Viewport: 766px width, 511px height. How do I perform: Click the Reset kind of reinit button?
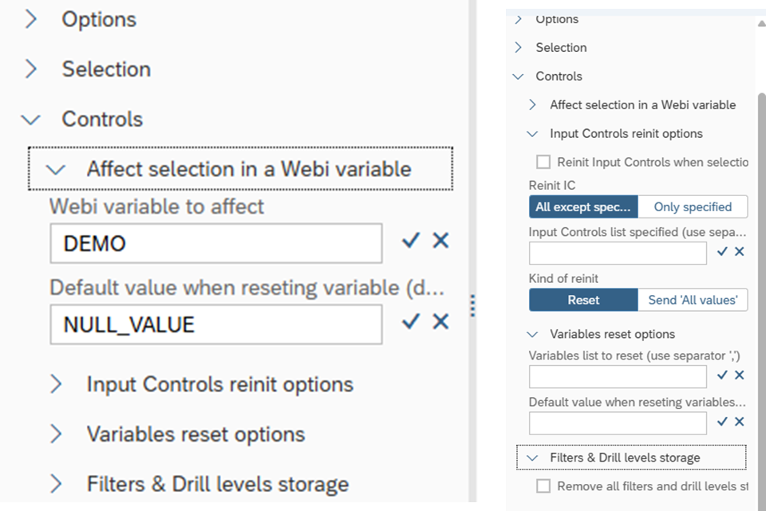tap(583, 300)
